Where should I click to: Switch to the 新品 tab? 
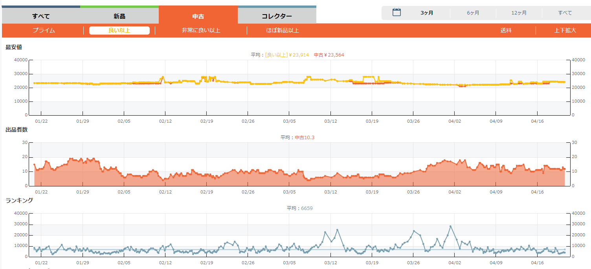click(119, 16)
